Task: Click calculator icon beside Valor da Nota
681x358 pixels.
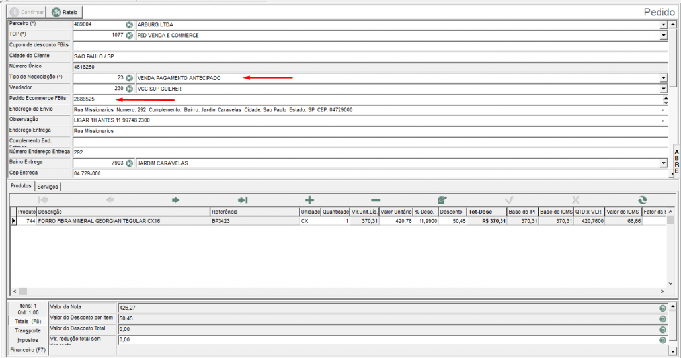Action: point(662,308)
